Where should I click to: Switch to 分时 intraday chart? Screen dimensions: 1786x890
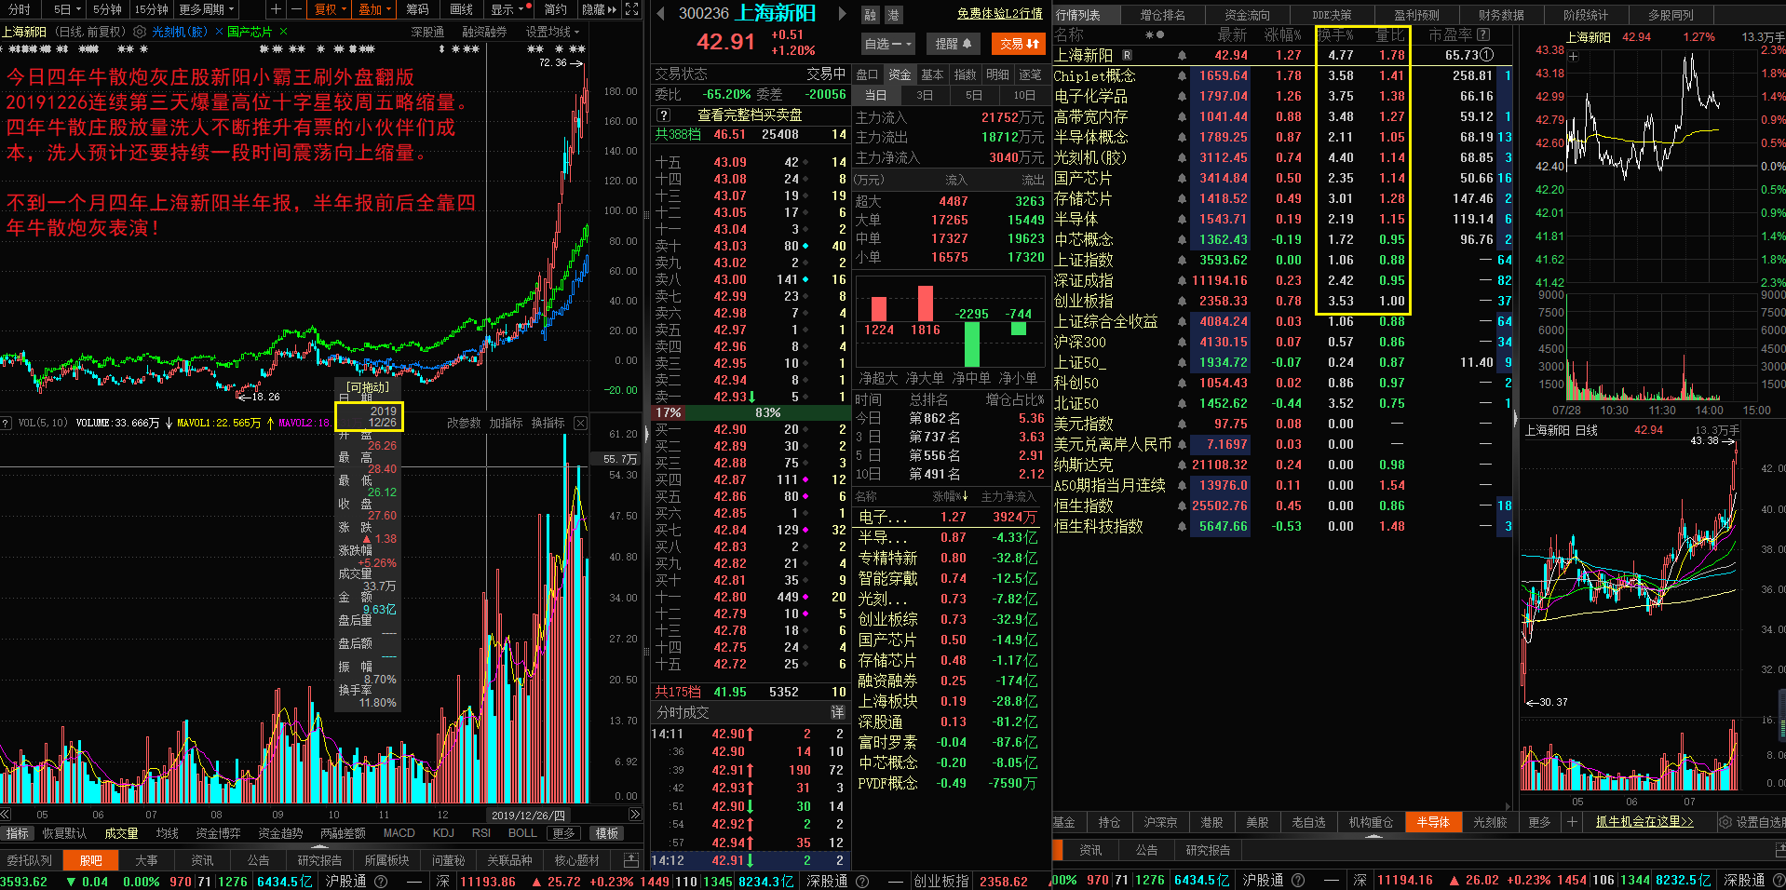pyautogui.click(x=20, y=9)
